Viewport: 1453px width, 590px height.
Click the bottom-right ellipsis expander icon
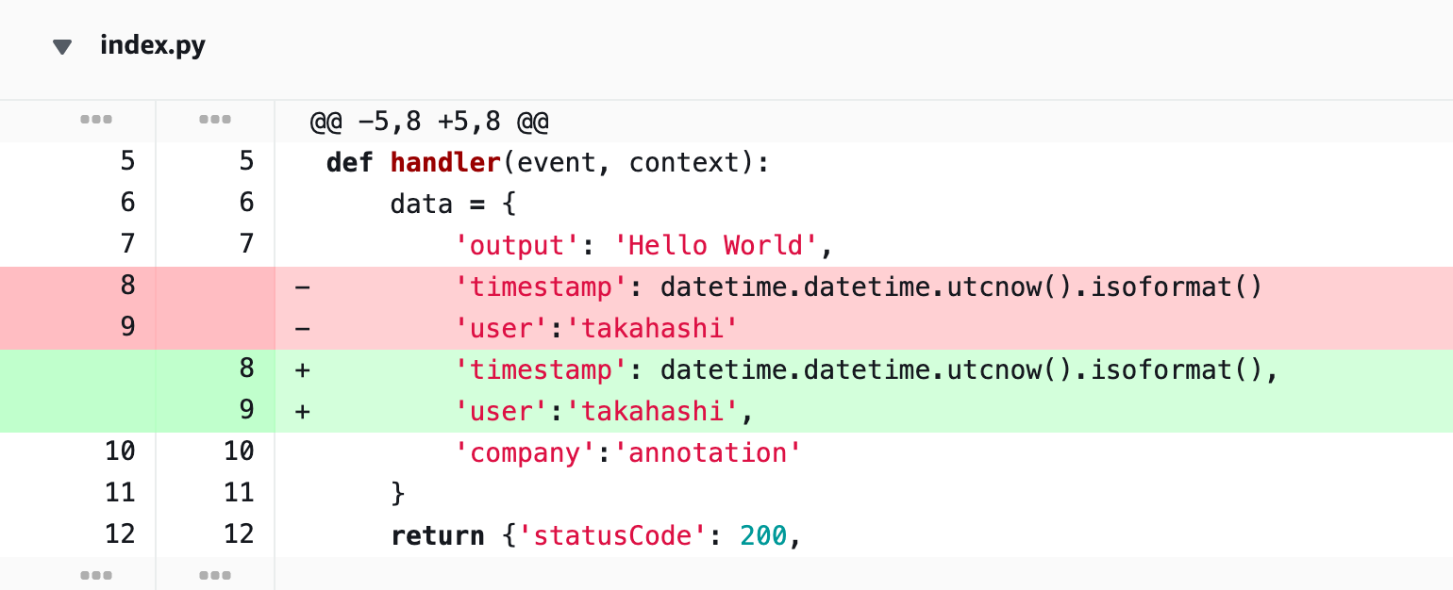(214, 574)
